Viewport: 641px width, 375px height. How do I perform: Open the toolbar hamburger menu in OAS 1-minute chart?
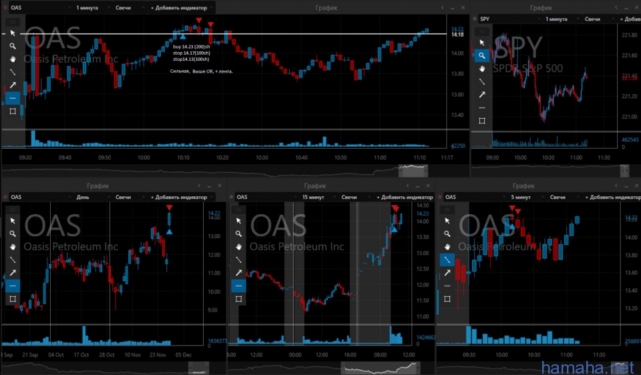coord(13,21)
